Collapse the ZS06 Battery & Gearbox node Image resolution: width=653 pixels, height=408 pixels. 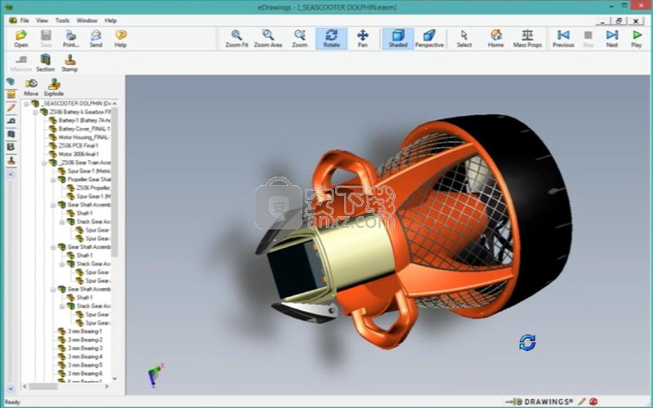(x=35, y=112)
